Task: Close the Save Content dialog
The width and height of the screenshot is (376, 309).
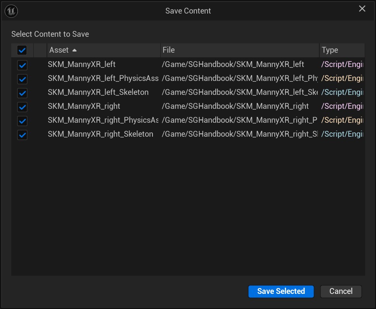Action: click(362, 8)
